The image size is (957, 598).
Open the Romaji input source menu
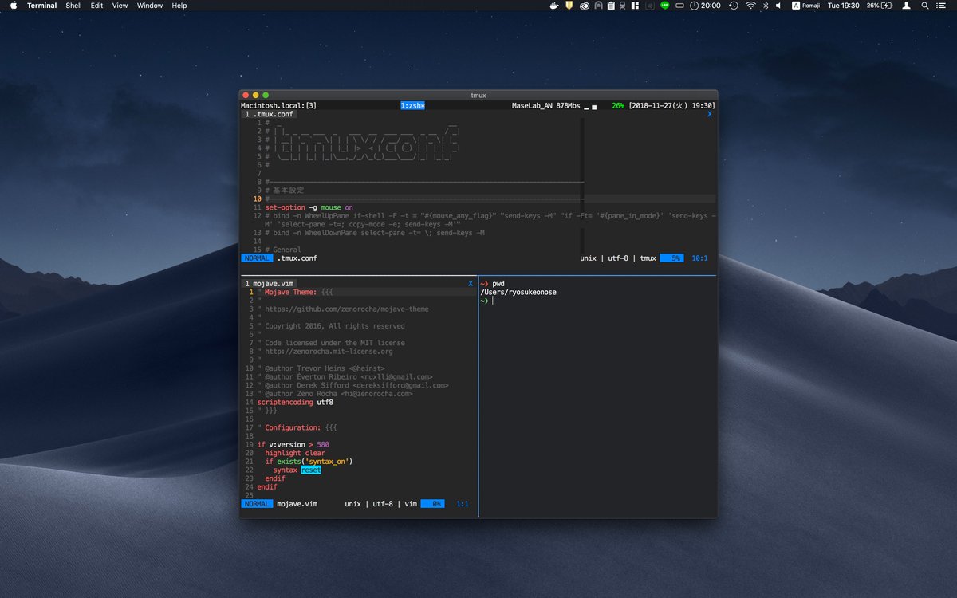(x=805, y=6)
